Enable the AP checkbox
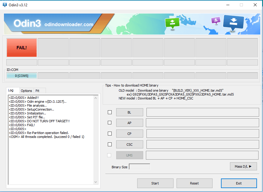The height and width of the screenshot is (192, 263). click(110, 123)
